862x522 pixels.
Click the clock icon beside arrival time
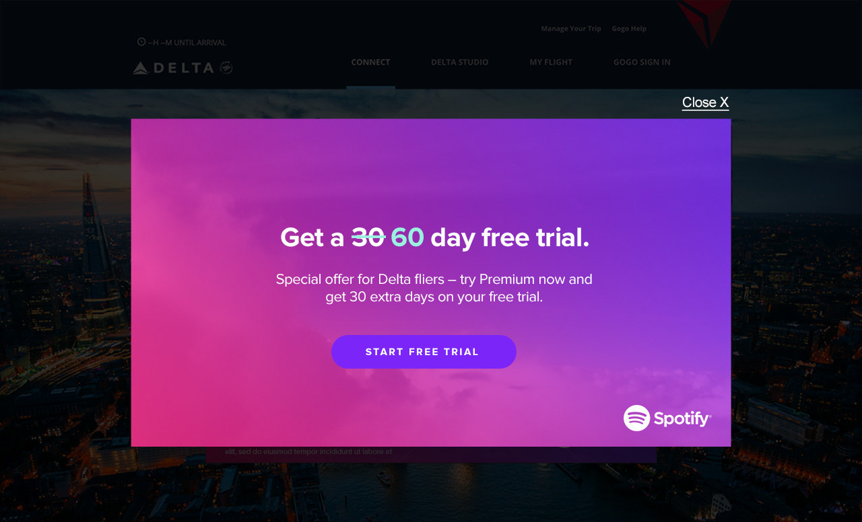141,42
